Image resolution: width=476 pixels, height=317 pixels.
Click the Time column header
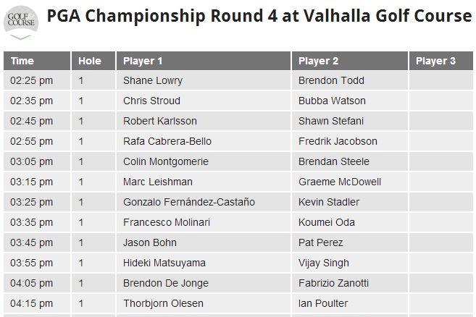22,62
